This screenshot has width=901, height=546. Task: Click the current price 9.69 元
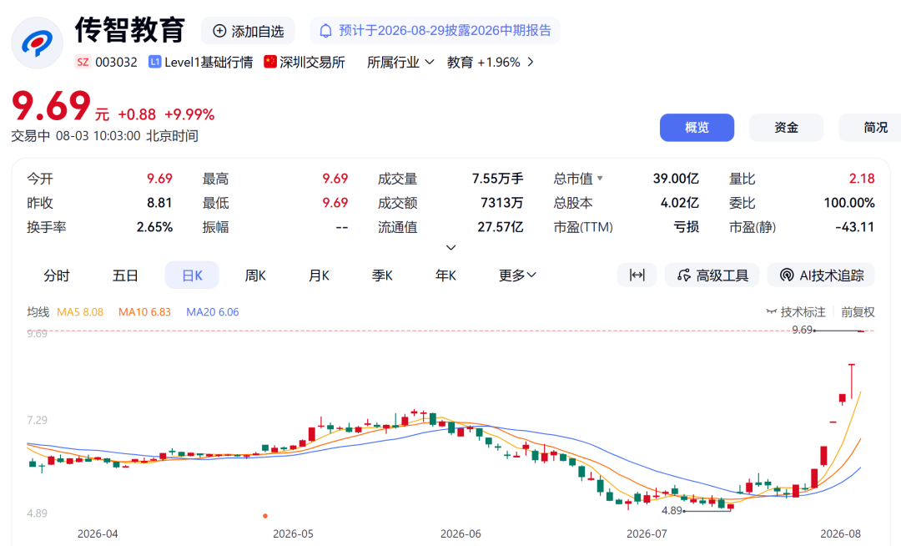60,106
